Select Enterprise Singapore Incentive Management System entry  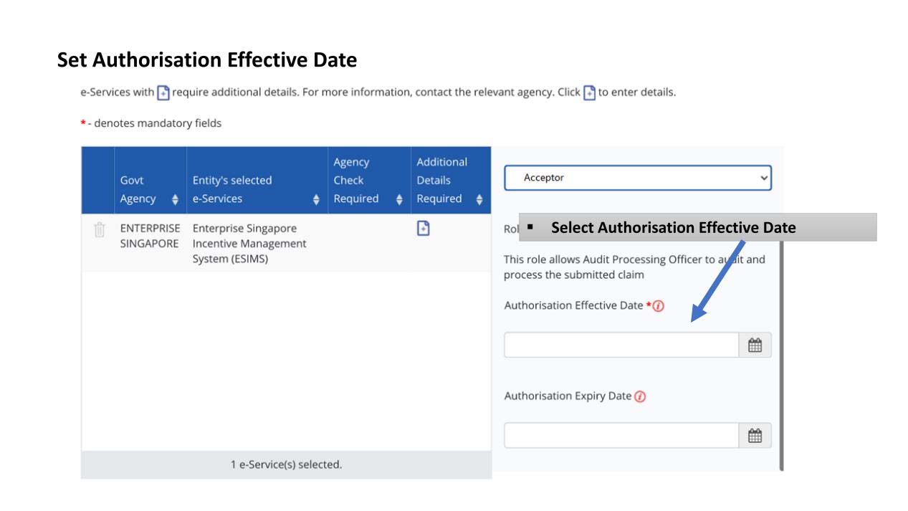click(249, 244)
